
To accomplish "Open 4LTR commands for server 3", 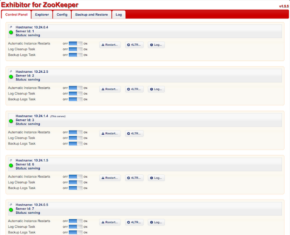I will tap(134, 134).
